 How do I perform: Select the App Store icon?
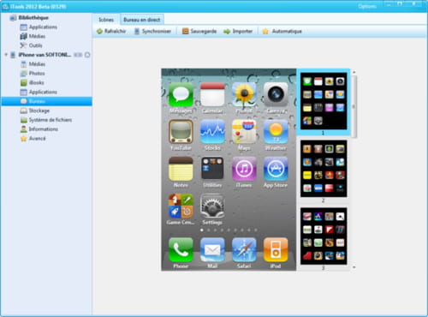tap(276, 169)
